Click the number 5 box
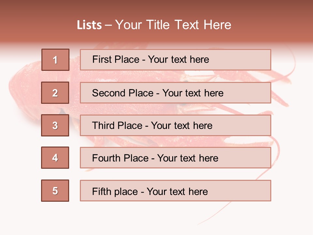Screen dimensions: 313x235 [x=55, y=191]
